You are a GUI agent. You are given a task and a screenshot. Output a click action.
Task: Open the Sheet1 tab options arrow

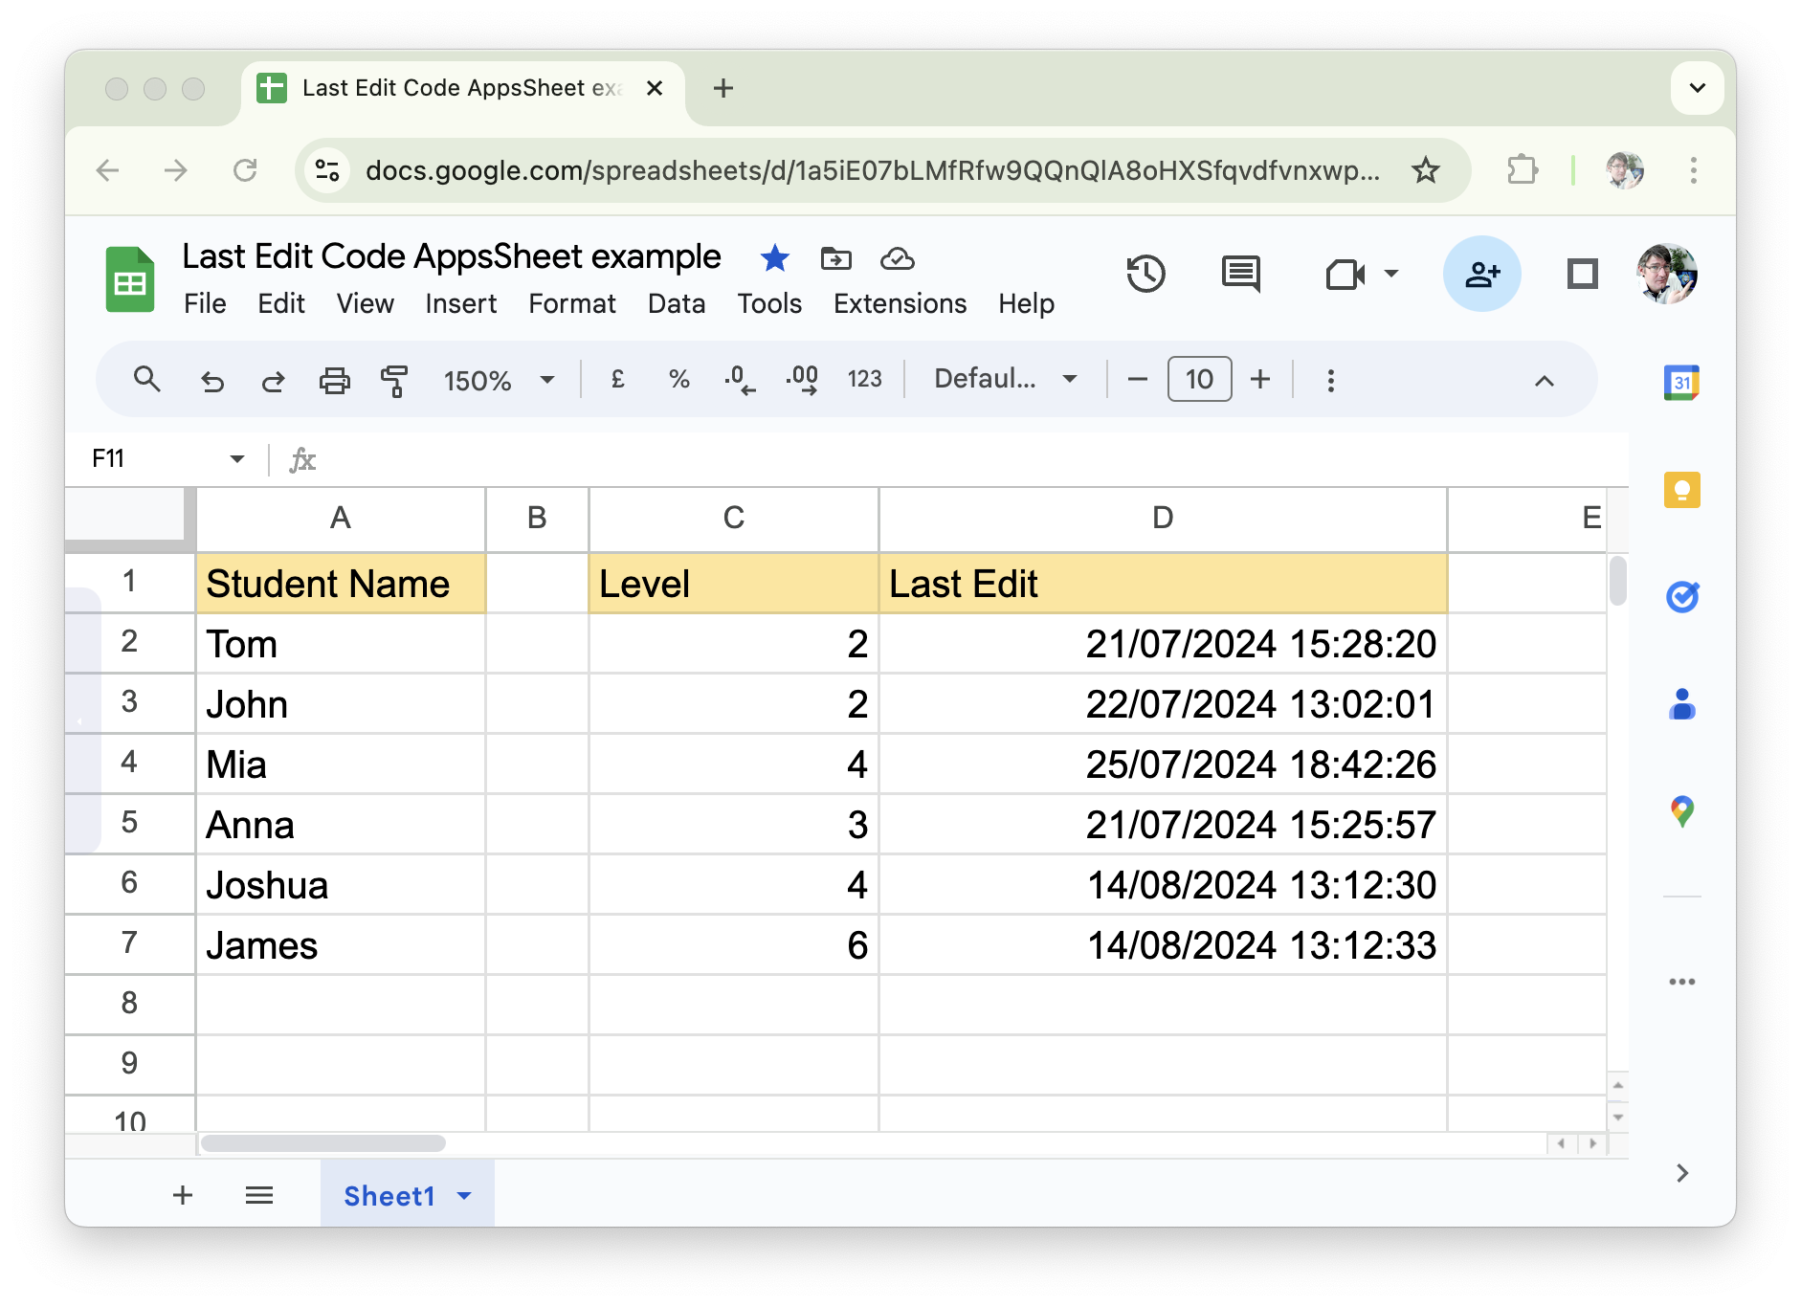pyautogui.click(x=465, y=1195)
